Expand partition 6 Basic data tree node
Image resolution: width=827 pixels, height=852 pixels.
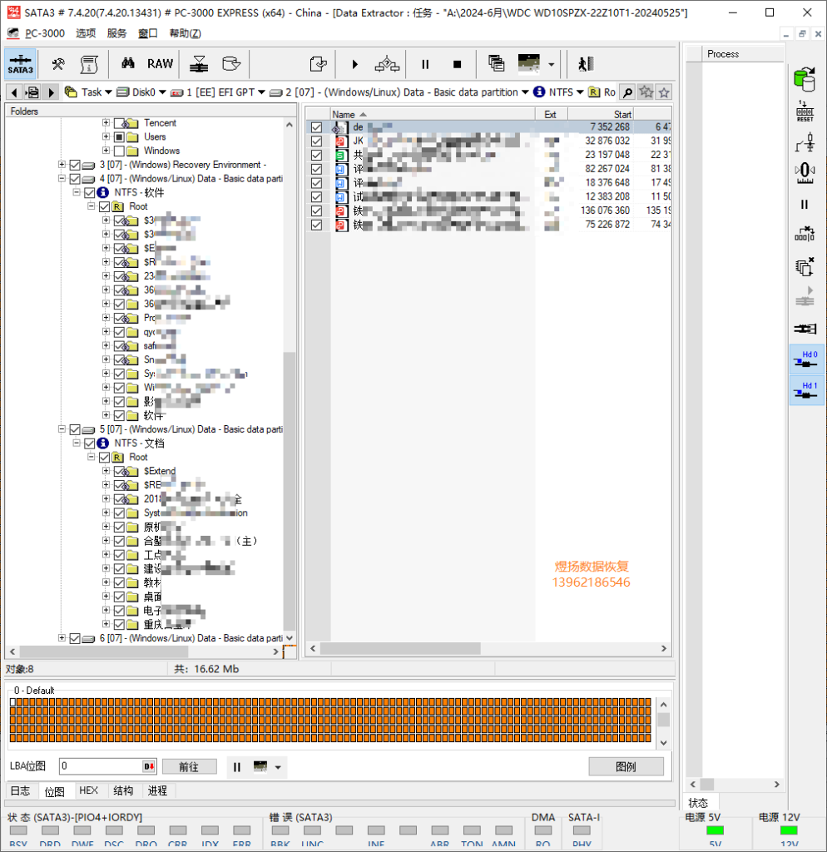pos(62,638)
